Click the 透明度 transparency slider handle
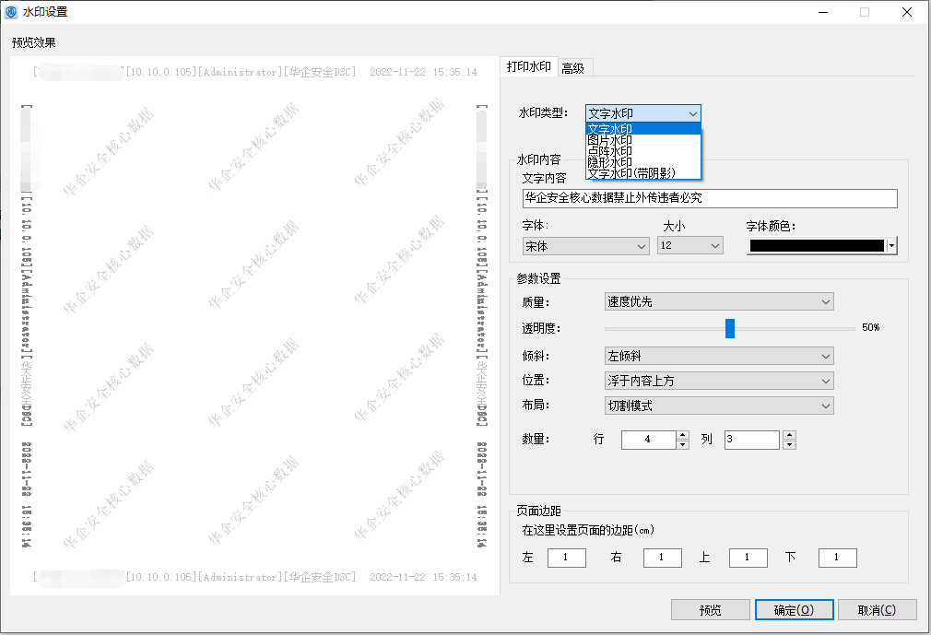 pyautogui.click(x=730, y=328)
